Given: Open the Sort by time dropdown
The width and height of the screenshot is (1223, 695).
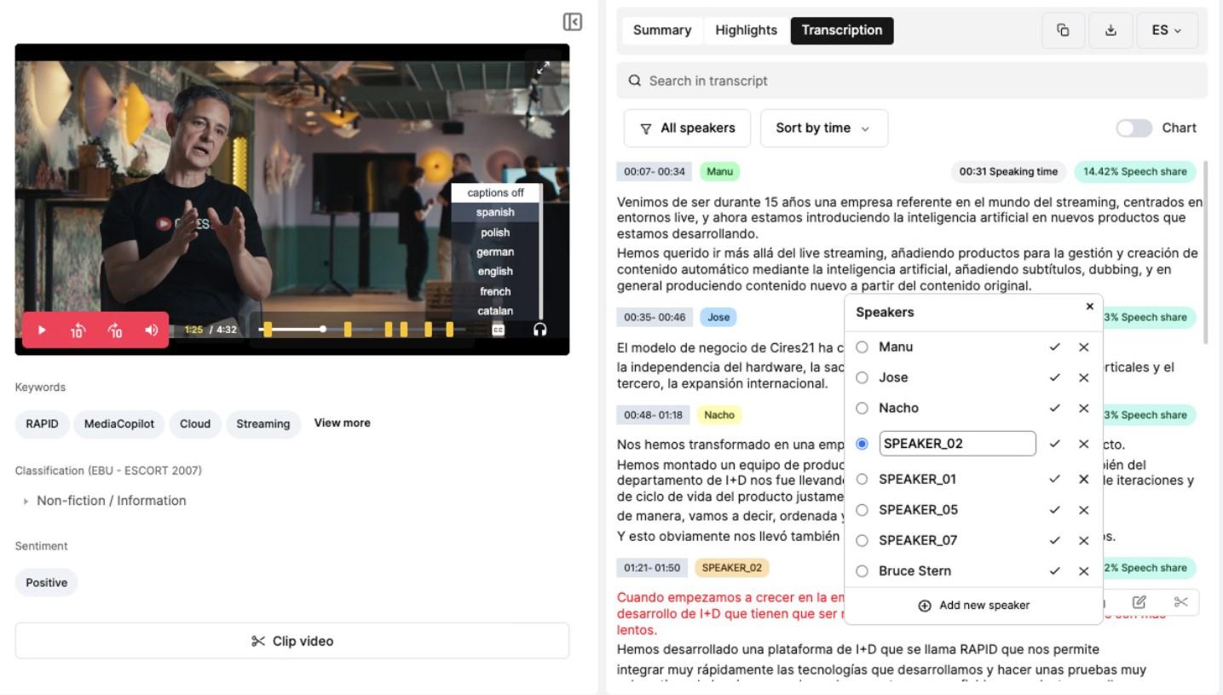Looking at the screenshot, I should [823, 128].
